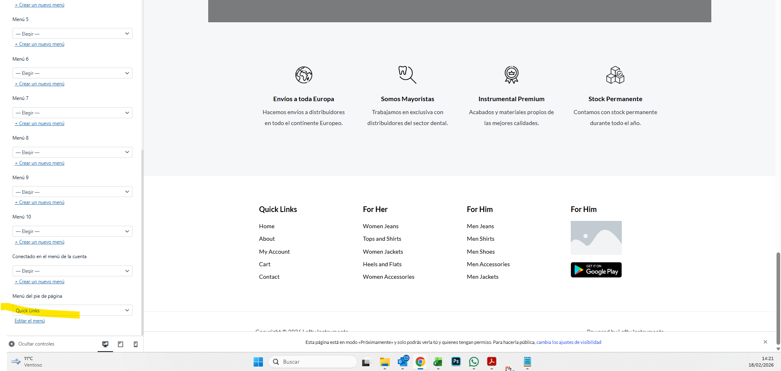Open the cambia los ajustes de visibilidad link
This screenshot has width=781, height=371.
pyautogui.click(x=568, y=342)
